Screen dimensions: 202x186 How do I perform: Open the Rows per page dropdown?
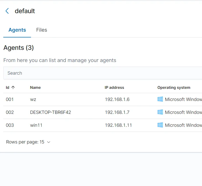28,142
